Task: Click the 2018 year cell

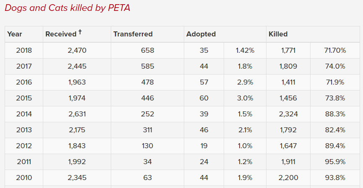Action: tap(24, 50)
